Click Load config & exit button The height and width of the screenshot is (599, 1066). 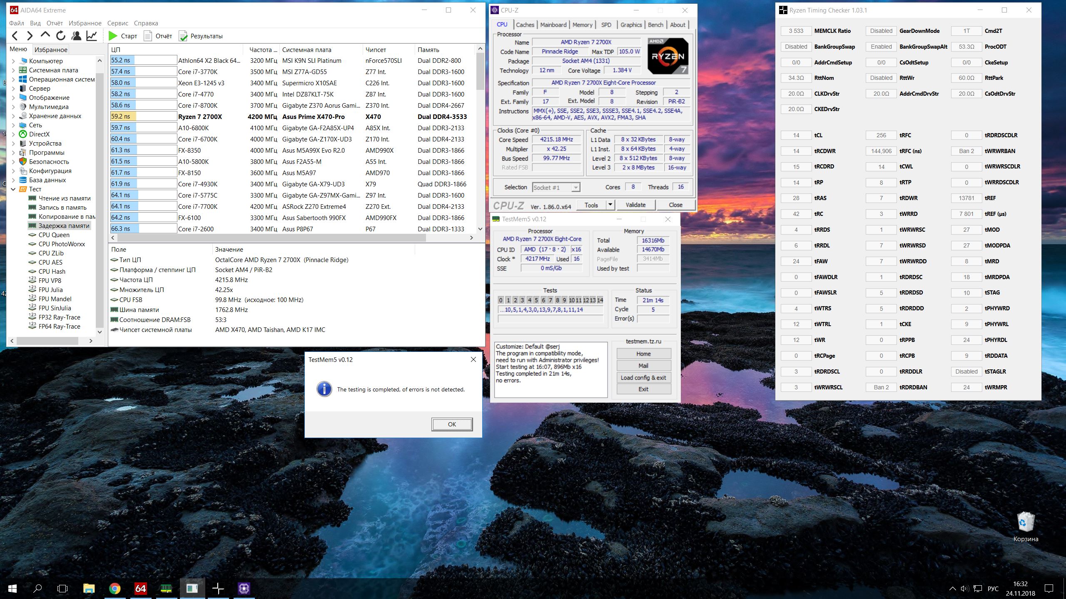[x=643, y=378]
